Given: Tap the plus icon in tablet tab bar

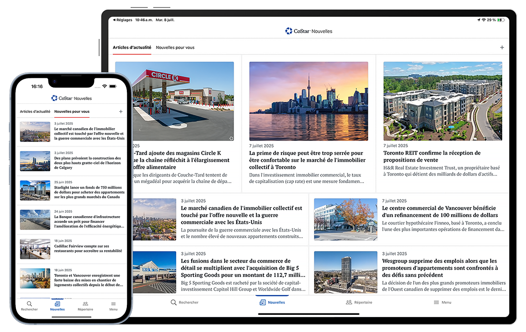Looking at the screenshot, I should [502, 48].
